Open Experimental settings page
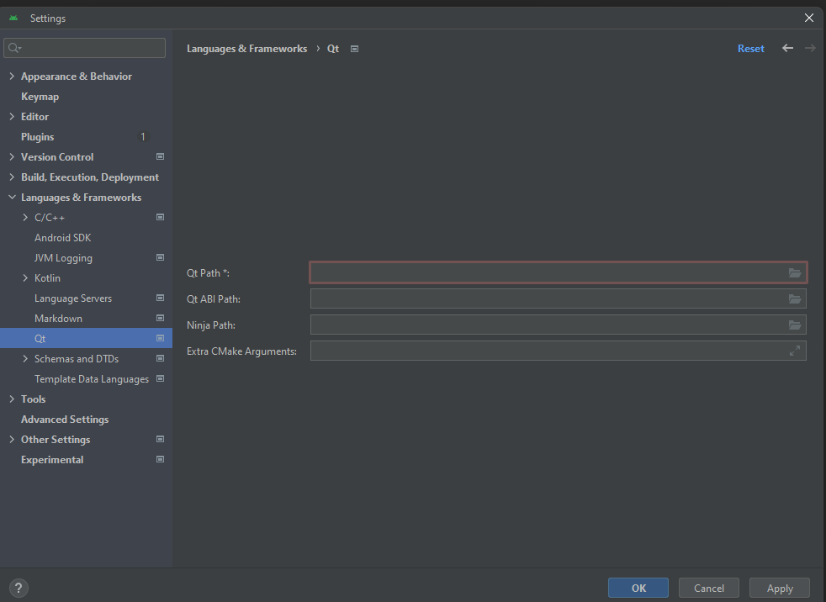This screenshot has width=826, height=602. 52,460
